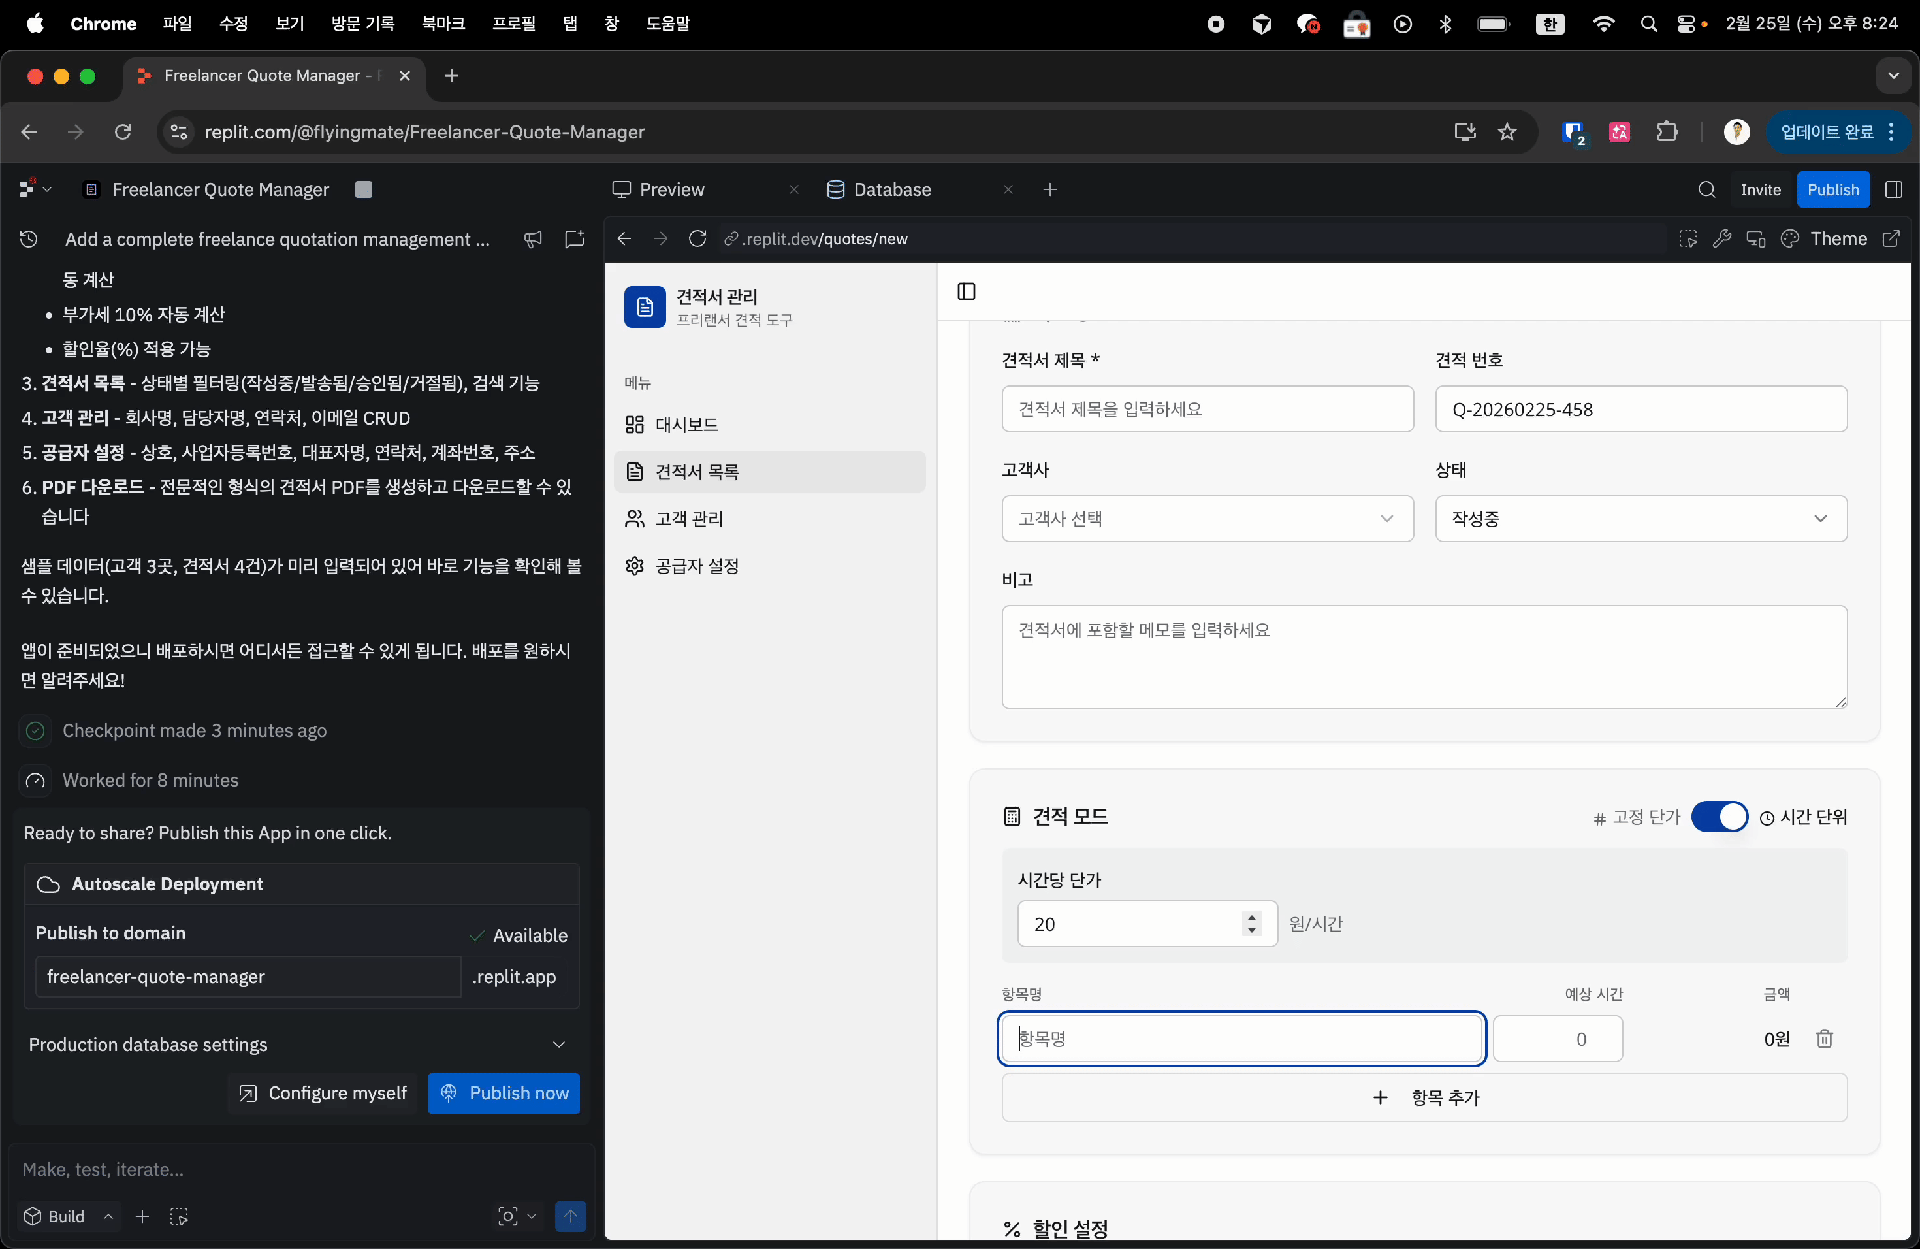Open the preview in a new window icon
The image size is (1920, 1249).
click(1891, 239)
